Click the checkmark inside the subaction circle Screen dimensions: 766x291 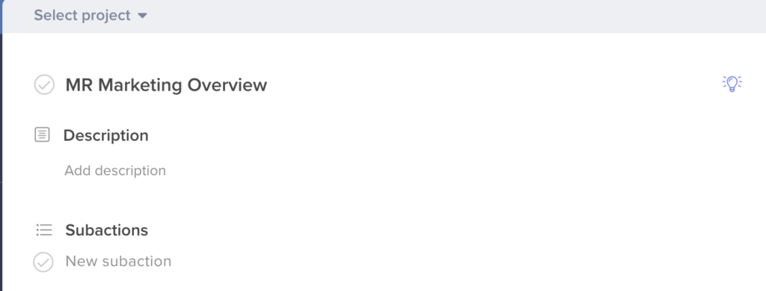(43, 263)
